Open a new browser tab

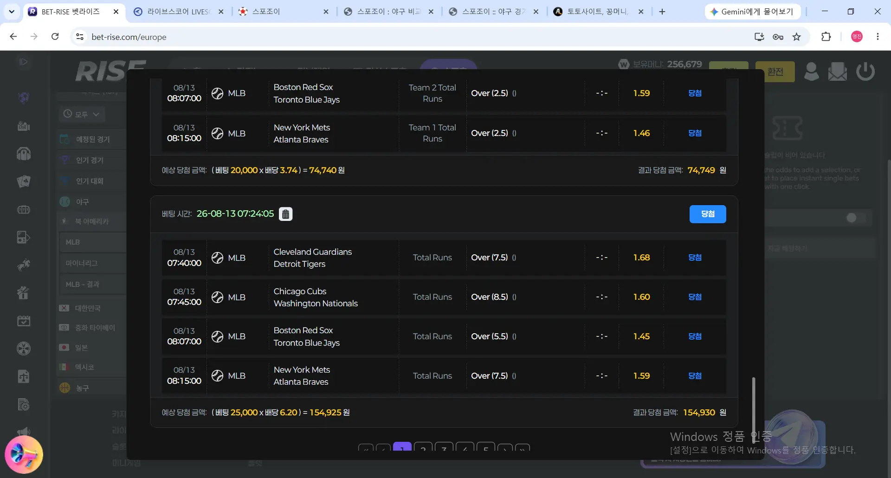(x=662, y=12)
